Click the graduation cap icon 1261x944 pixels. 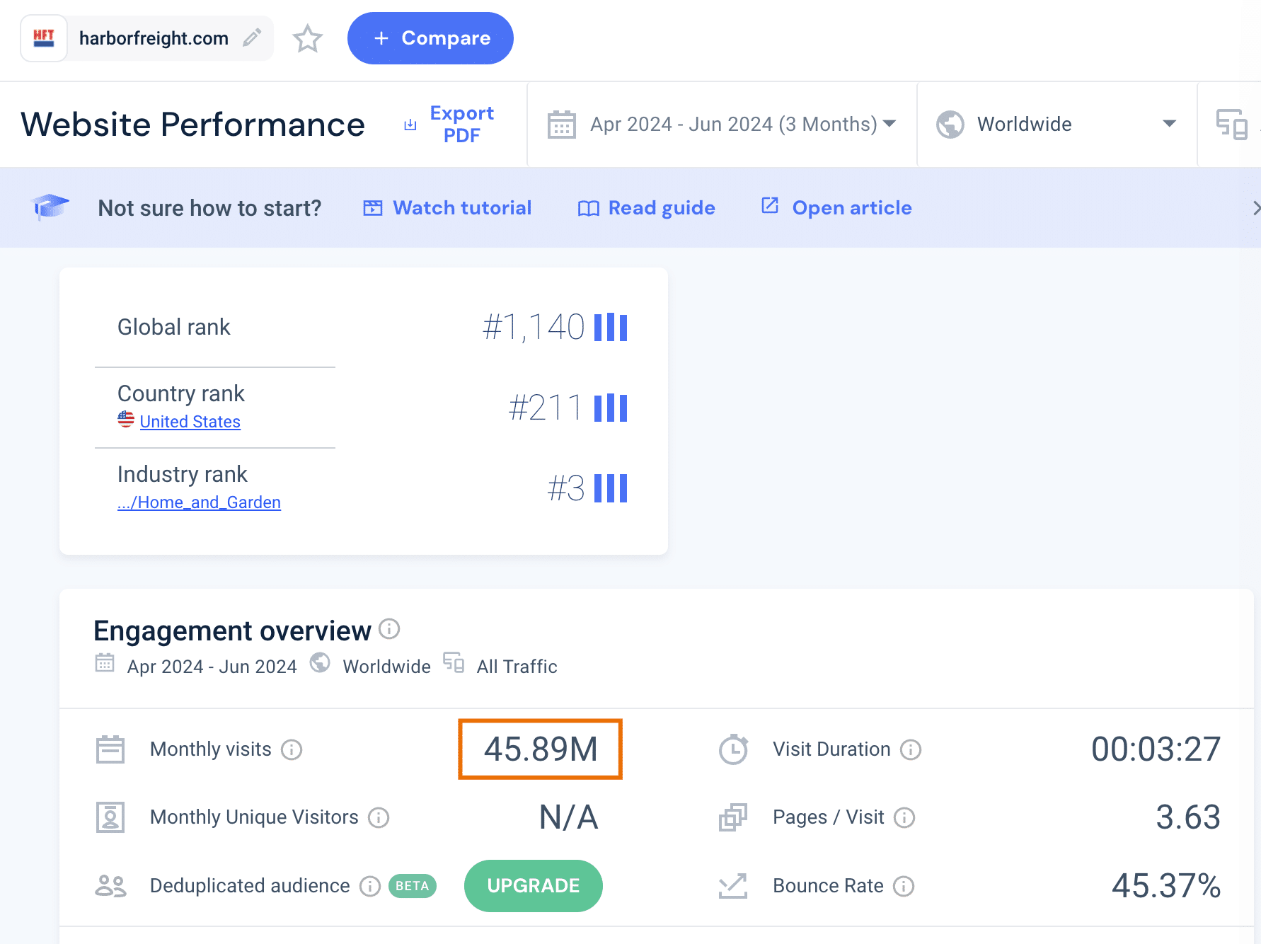(x=51, y=207)
